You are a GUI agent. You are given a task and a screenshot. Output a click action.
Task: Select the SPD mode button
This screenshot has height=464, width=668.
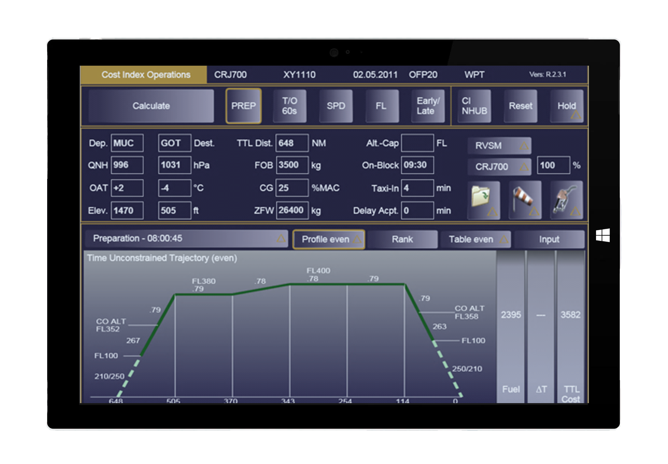click(336, 106)
